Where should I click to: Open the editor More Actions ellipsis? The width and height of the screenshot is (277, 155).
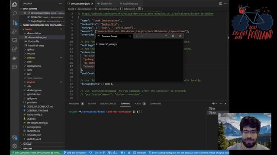pyautogui.click(x=225, y=3)
